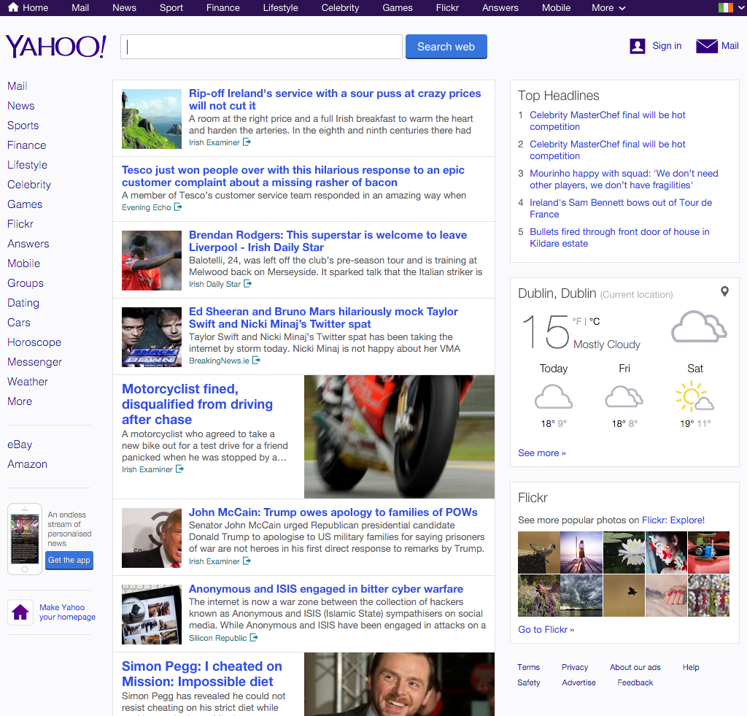The height and width of the screenshot is (716, 747).
Task: Click the purple house homepage icon
Action: tap(20, 612)
